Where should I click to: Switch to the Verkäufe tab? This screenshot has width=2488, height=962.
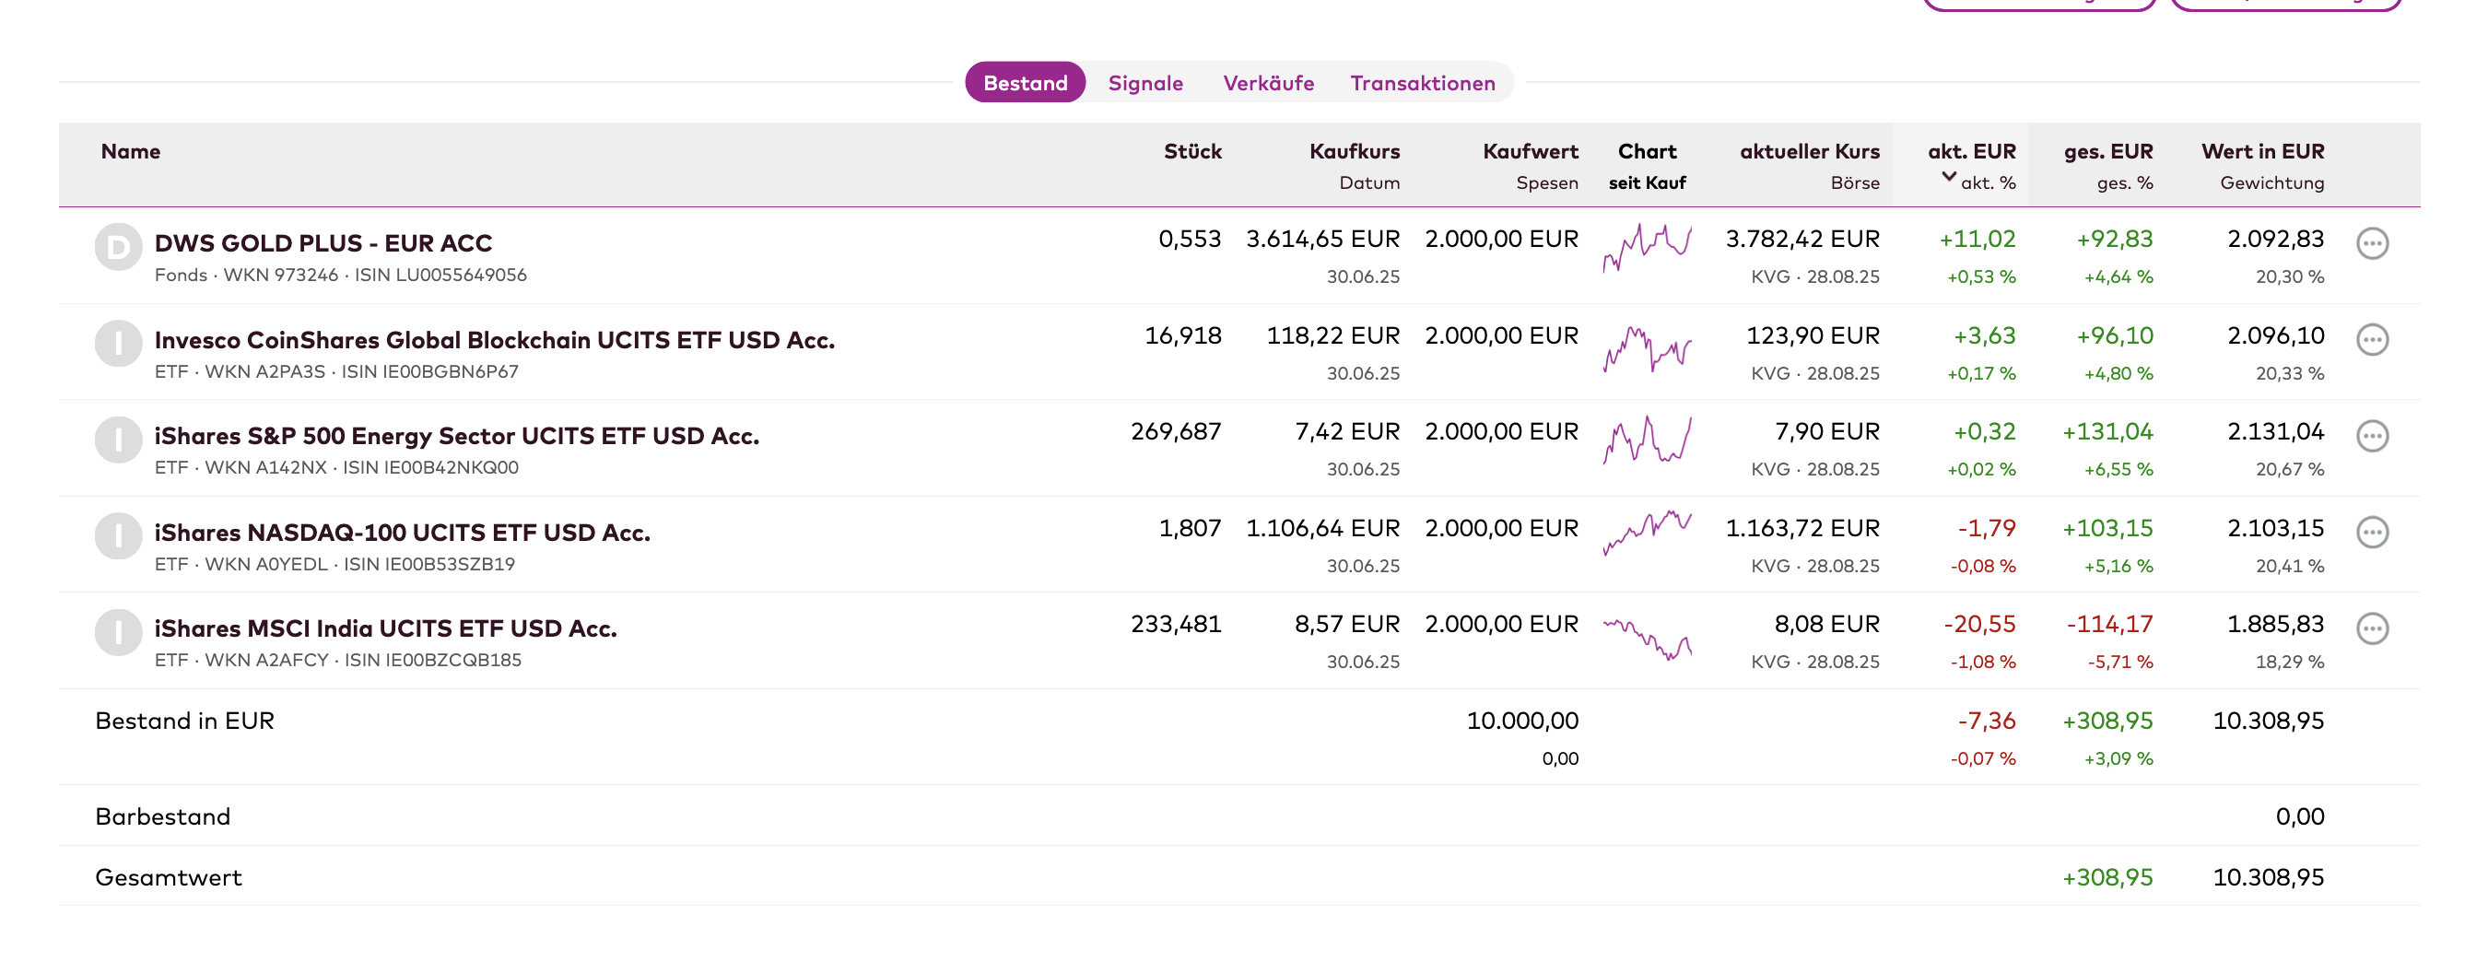[1268, 83]
